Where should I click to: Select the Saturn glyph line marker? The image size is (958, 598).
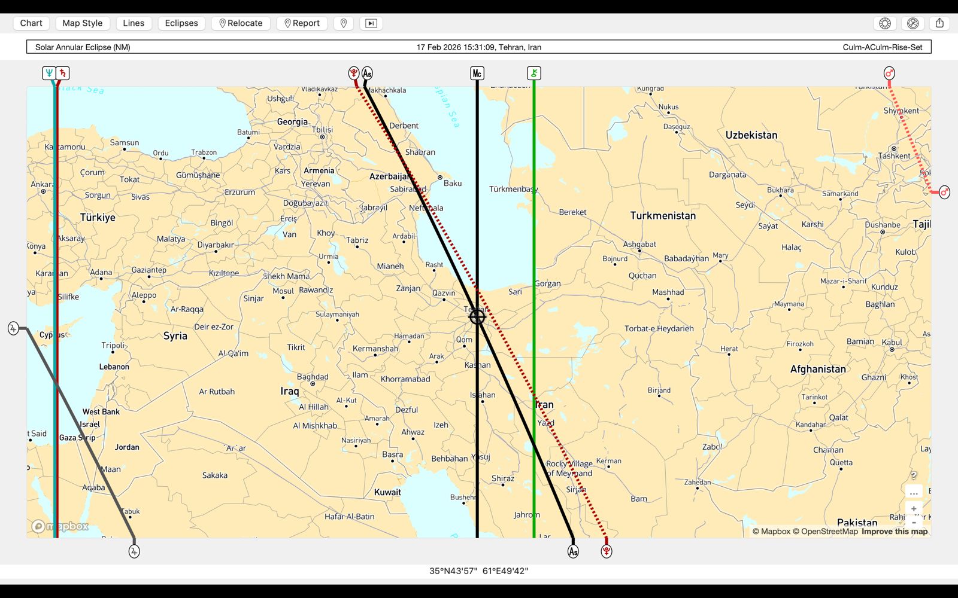(63, 73)
